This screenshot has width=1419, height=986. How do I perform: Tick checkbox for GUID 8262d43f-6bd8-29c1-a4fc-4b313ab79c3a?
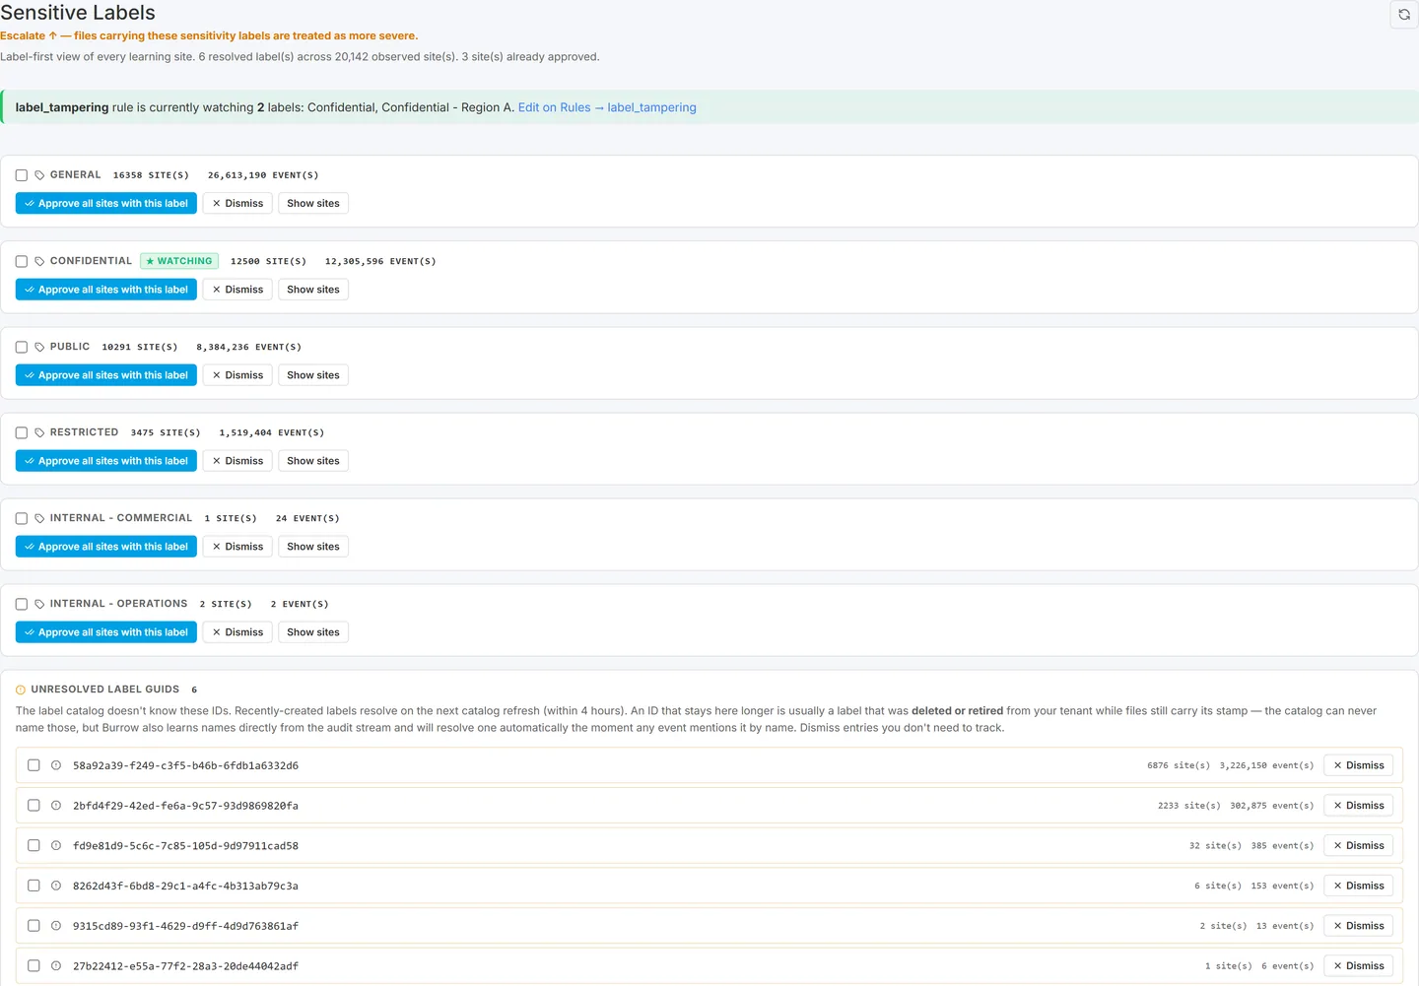click(34, 886)
